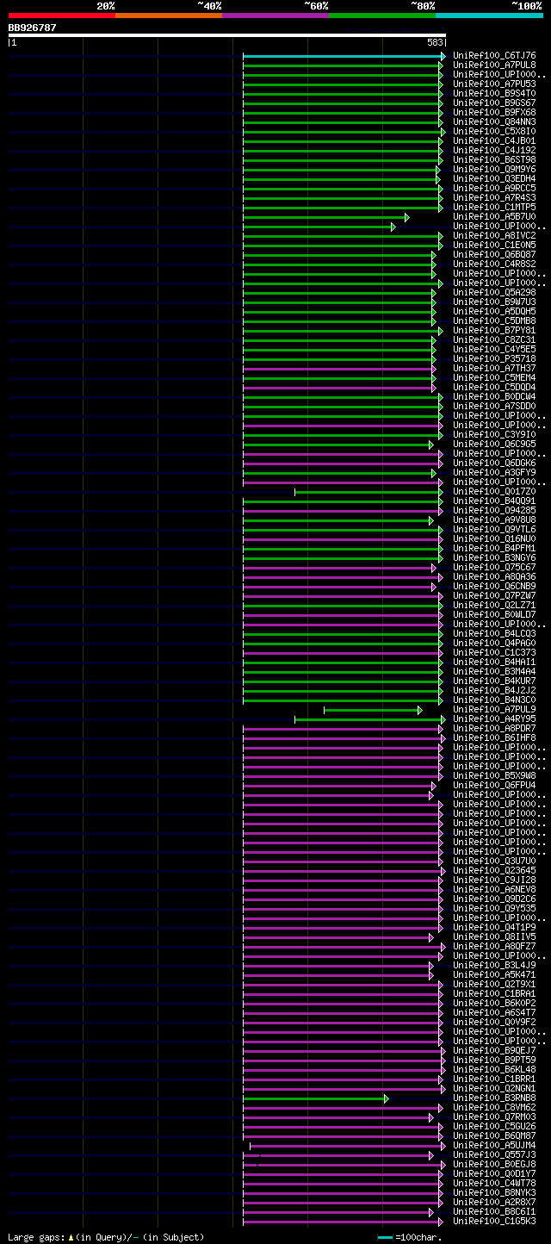
Task: Select the UniRef100_A7TH37 entry
Action: click(494, 368)
